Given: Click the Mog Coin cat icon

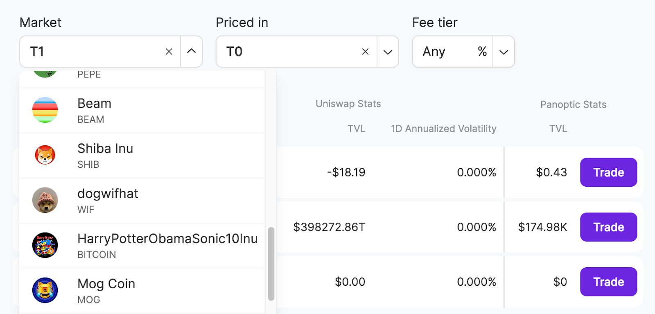Looking at the screenshot, I should tap(45, 290).
